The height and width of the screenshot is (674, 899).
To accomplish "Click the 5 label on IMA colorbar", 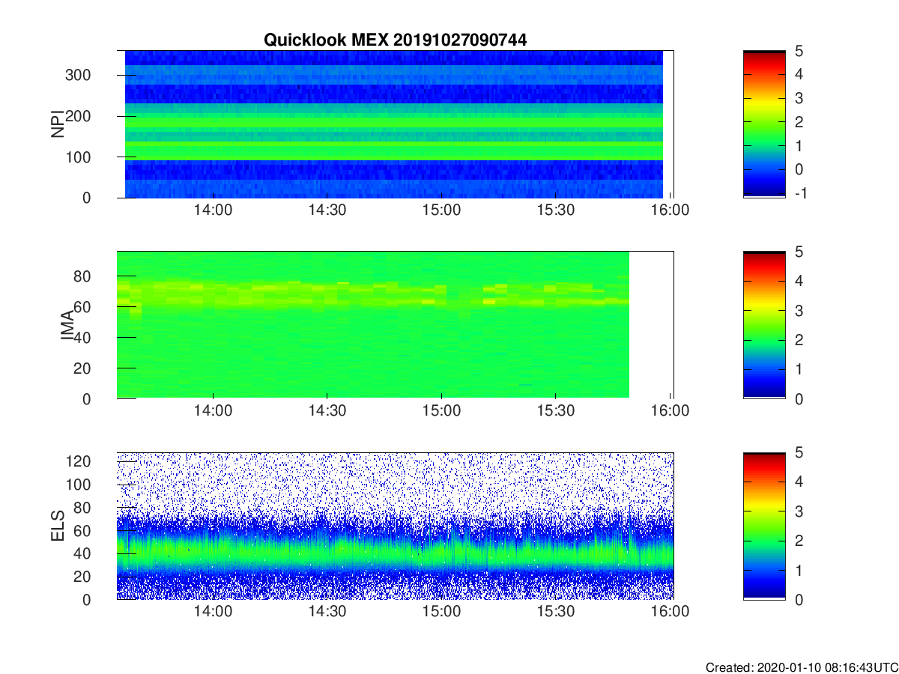I will (799, 252).
